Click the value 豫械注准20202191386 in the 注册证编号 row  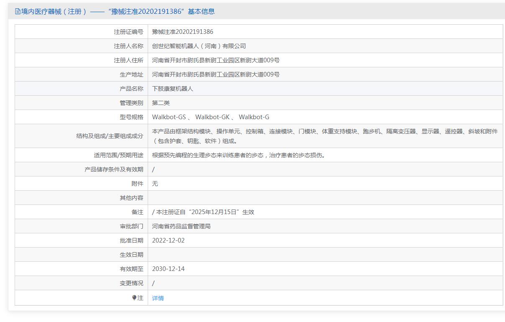coord(182,32)
